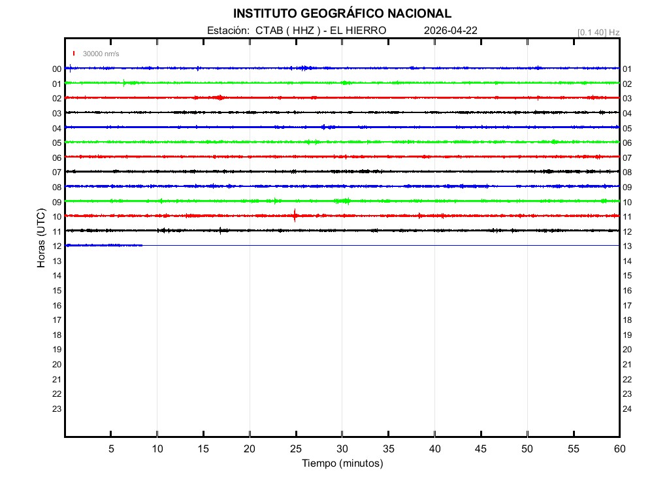
Task: Click the end of the 12h blue trace data
Action: pos(142,245)
